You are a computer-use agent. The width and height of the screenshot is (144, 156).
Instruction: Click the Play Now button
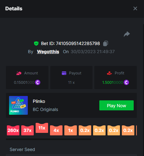[117, 105]
